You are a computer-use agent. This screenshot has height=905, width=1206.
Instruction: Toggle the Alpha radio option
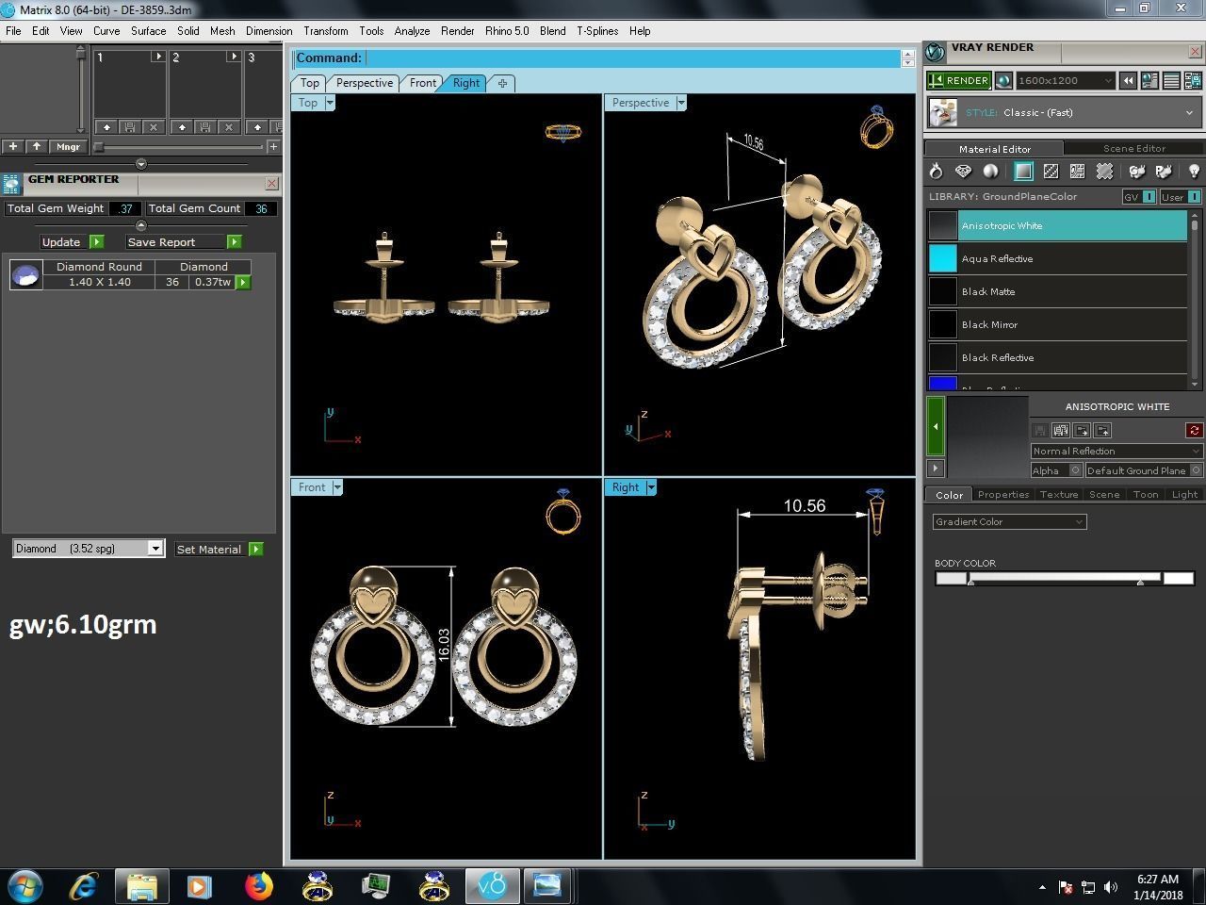click(x=1075, y=469)
